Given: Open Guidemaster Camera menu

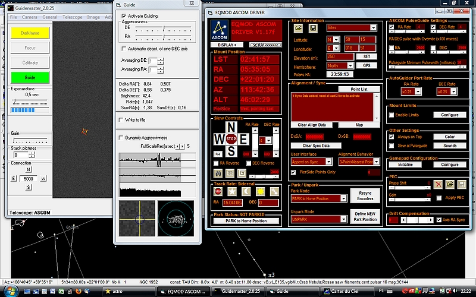Looking at the screenshot, I should (x=29, y=17).
